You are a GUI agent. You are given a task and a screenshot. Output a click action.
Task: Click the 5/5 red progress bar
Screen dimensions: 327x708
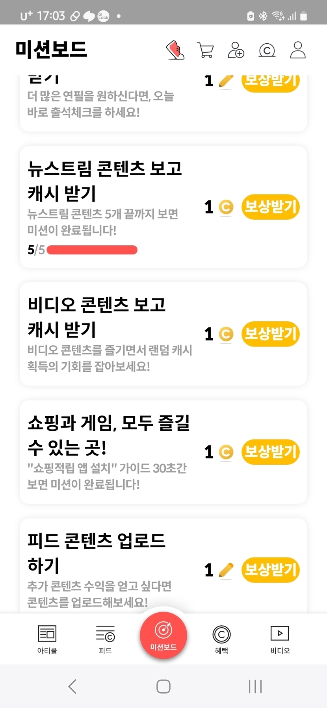pos(92,250)
